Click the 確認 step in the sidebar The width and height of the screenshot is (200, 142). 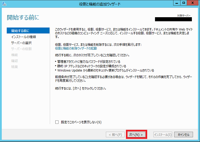click(x=14, y=61)
